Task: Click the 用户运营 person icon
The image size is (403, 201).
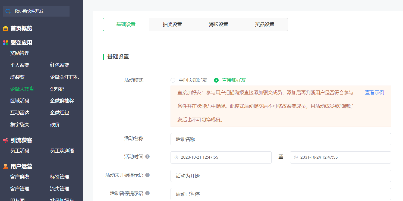Action: tap(5, 166)
